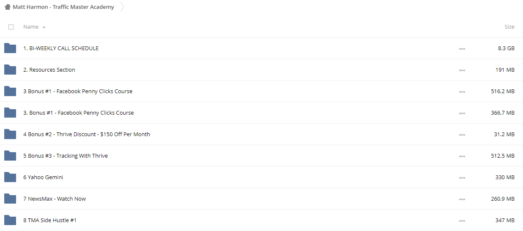Click the home icon in the breadcrumb
Image resolution: width=523 pixels, height=231 pixels.
click(8, 7)
